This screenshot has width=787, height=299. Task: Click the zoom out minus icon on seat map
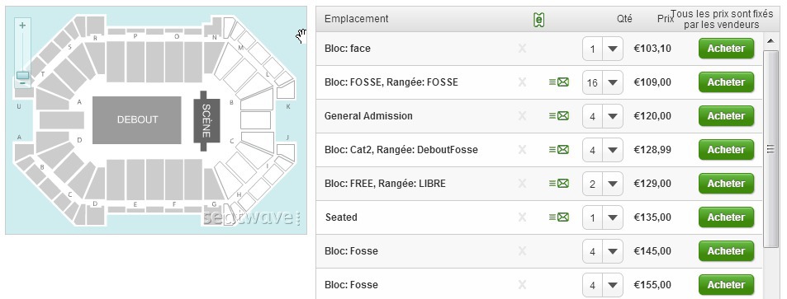pos(22,83)
